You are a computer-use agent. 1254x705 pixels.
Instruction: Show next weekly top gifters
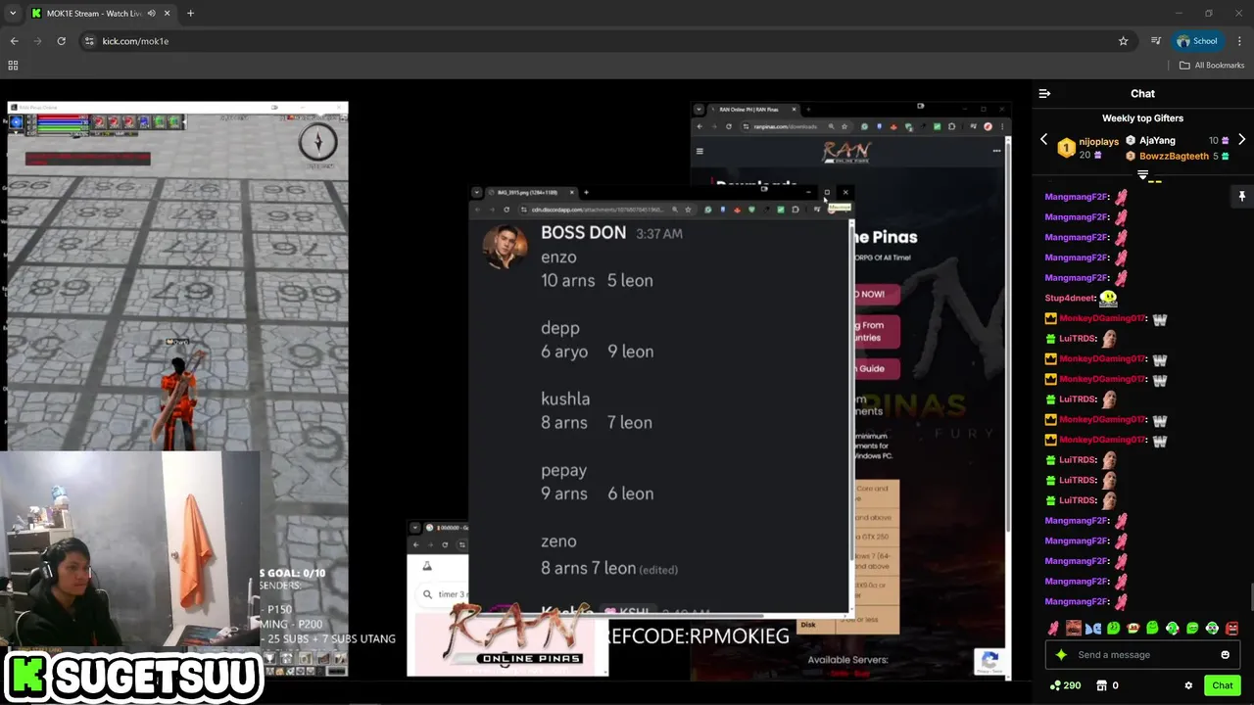[x=1241, y=140]
